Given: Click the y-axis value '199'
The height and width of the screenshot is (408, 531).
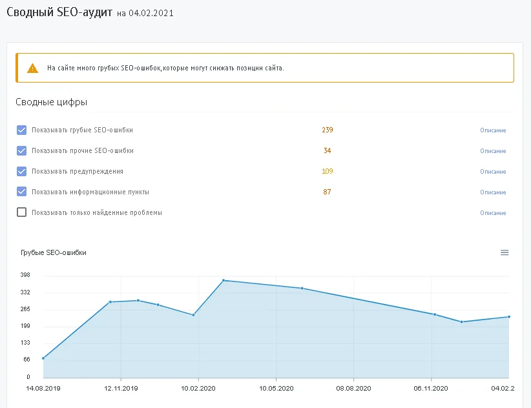Looking at the screenshot, I should point(25,326).
